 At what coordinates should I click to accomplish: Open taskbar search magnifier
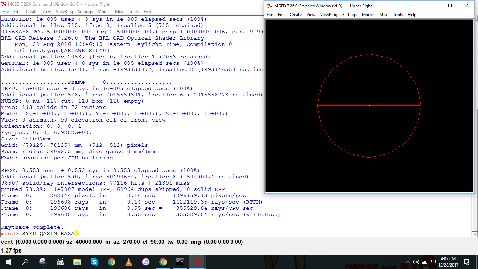[25, 262]
